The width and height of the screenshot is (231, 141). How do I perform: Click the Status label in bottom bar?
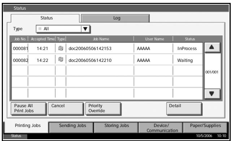[16, 136]
